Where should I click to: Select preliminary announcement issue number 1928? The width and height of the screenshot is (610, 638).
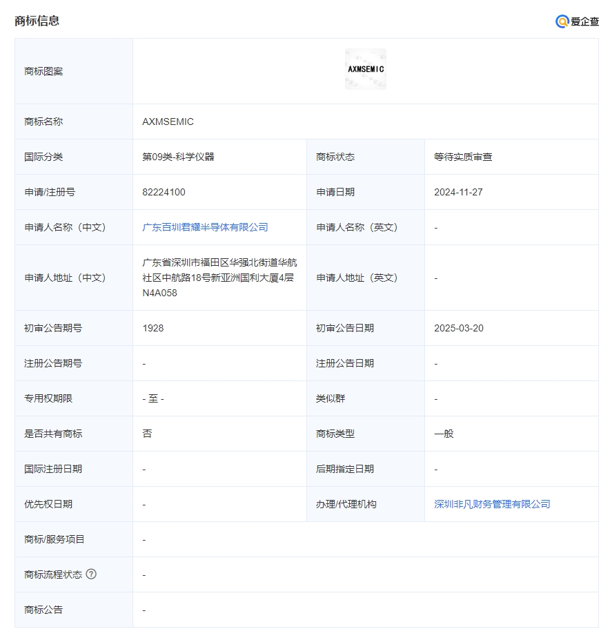153,328
